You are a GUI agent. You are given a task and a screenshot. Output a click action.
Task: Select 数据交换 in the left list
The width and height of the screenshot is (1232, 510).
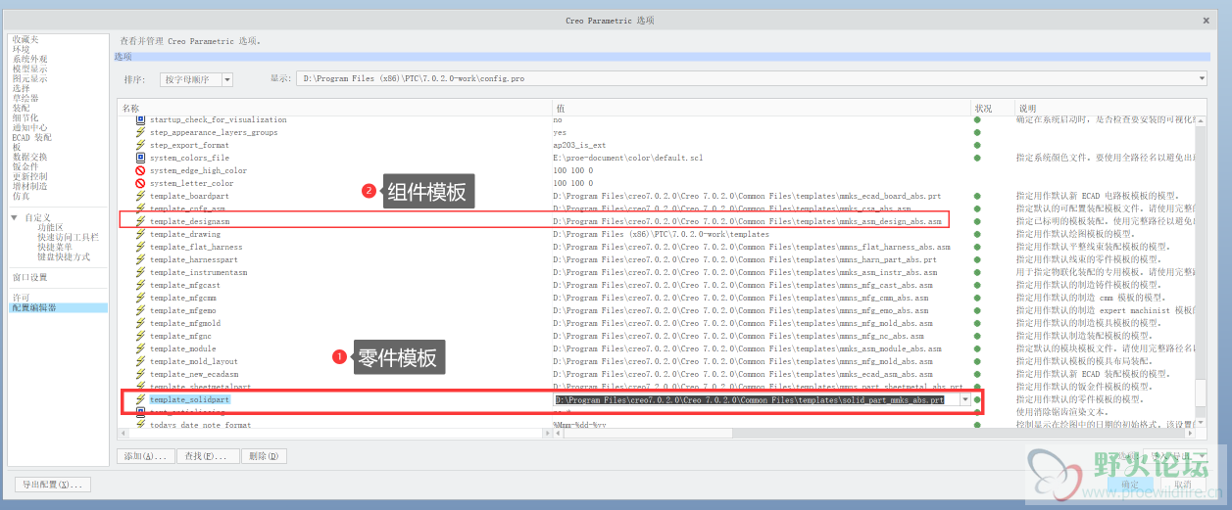coord(29,157)
